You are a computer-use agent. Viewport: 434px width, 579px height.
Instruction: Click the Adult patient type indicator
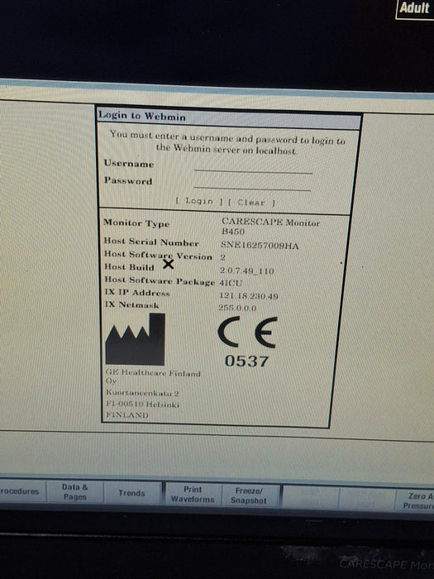[415, 8]
